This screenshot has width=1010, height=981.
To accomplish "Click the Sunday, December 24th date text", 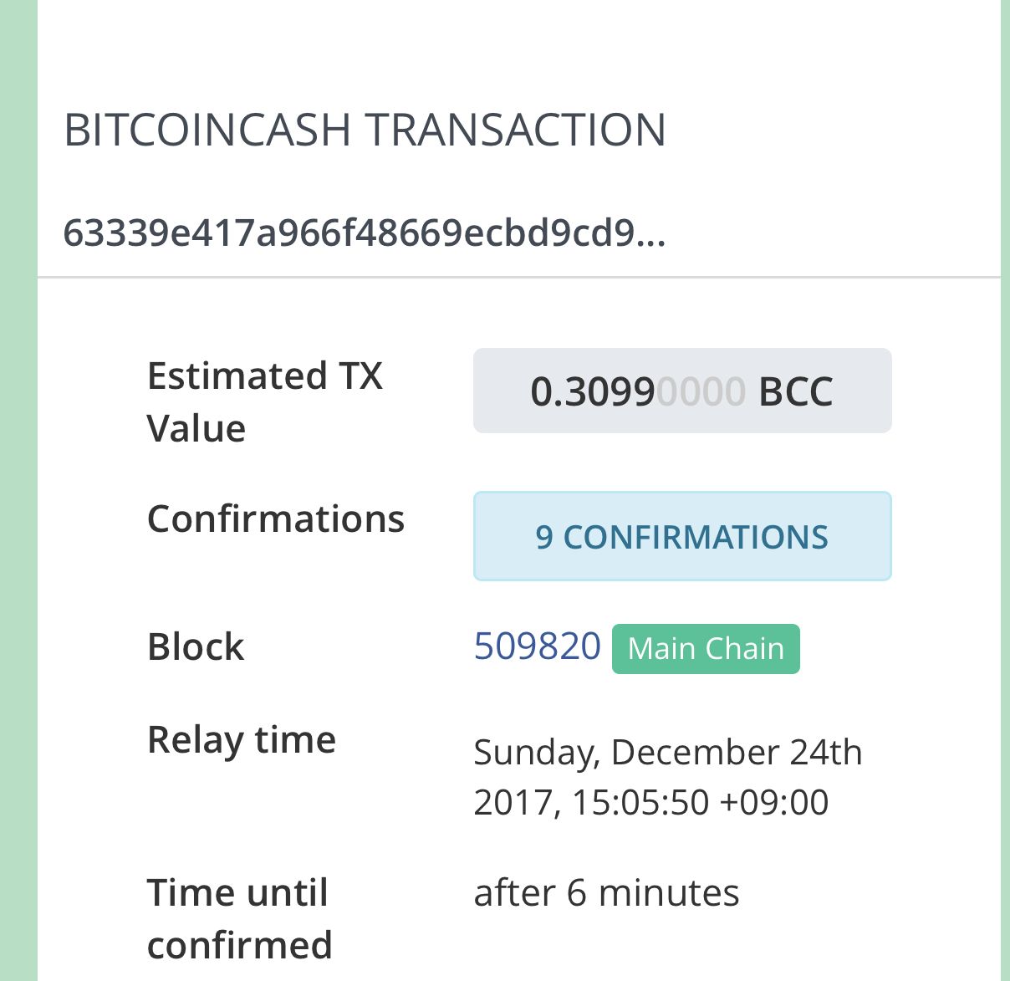I will (667, 752).
